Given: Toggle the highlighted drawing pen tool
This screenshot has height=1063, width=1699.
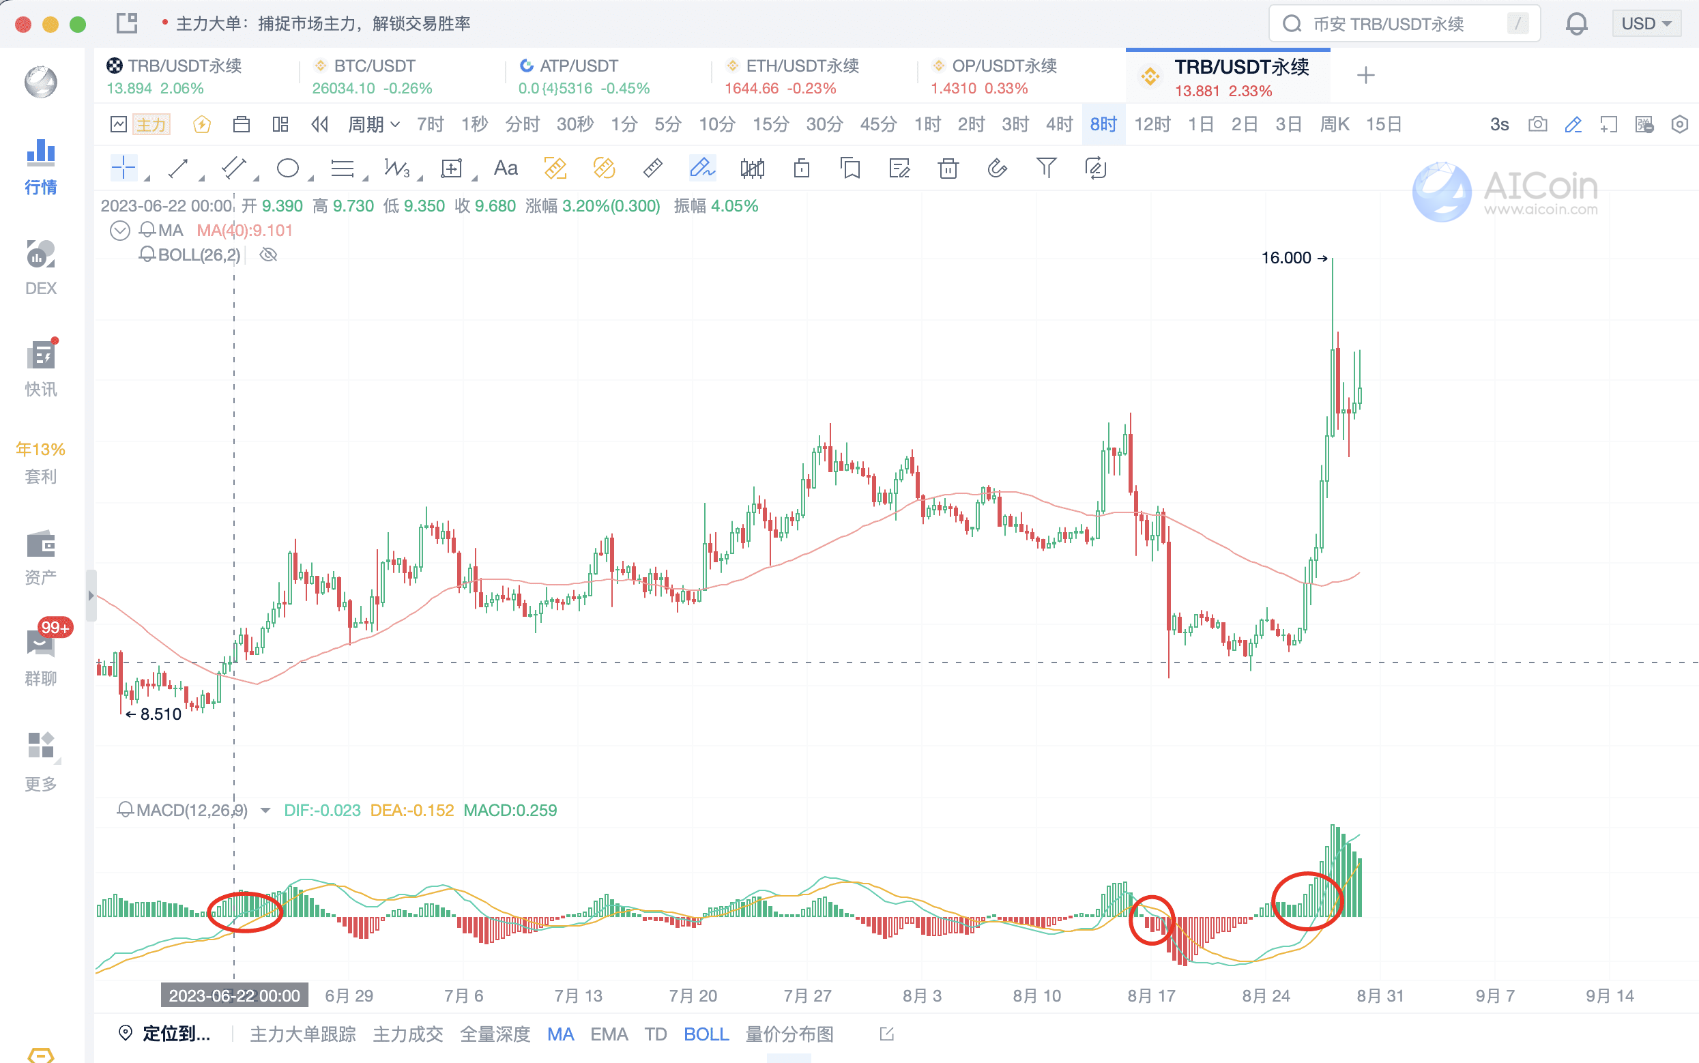Looking at the screenshot, I should click(701, 168).
